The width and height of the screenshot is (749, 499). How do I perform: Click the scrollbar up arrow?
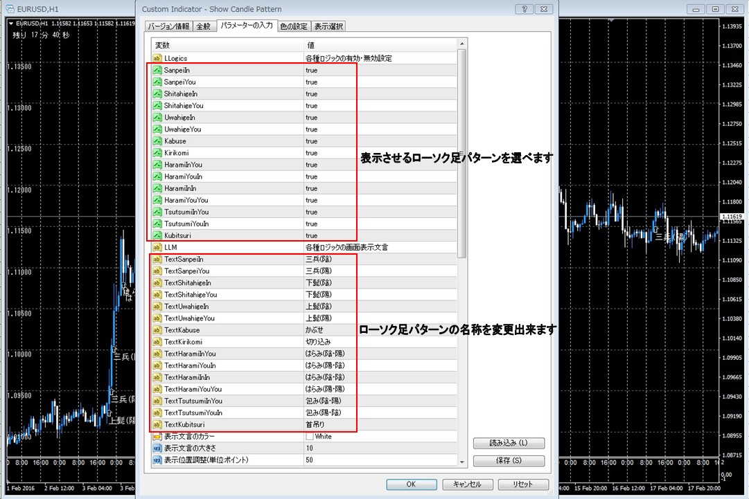[x=462, y=44]
